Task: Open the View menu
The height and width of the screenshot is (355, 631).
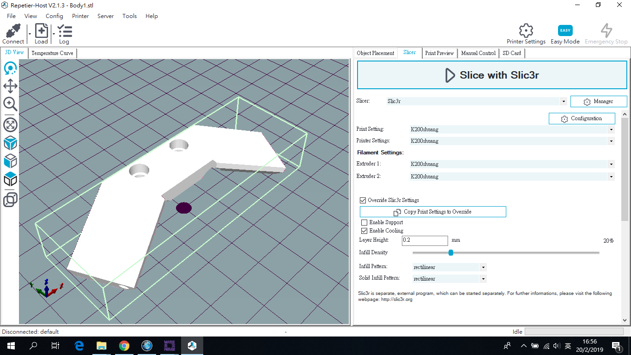Action: point(30,16)
